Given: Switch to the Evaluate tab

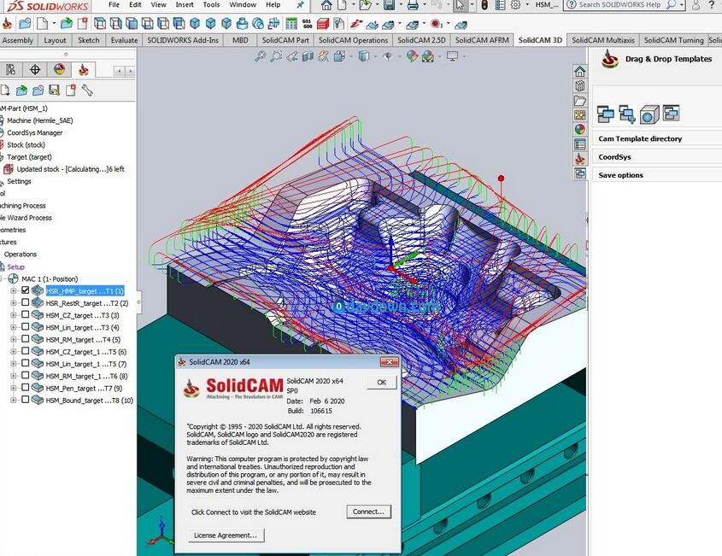Looking at the screenshot, I should tap(124, 40).
